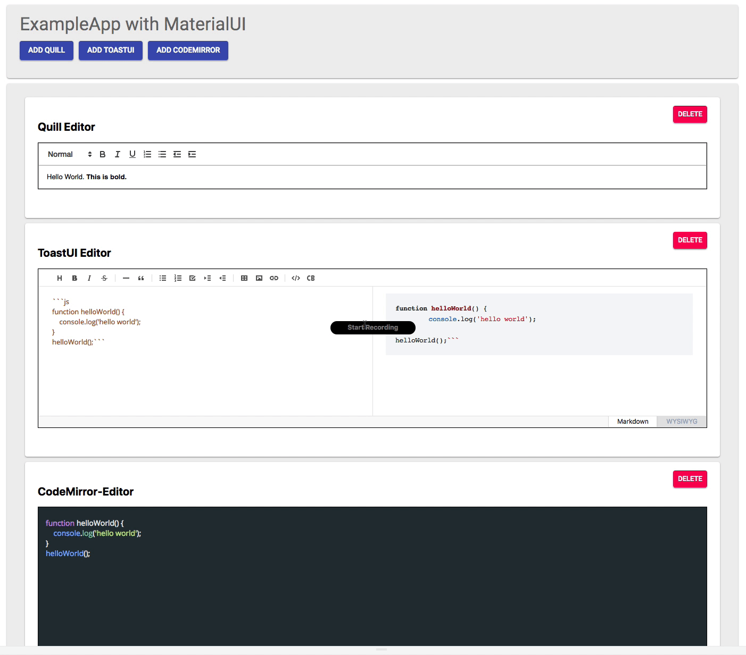Viewport: 746px width, 655px height.
Task: Insert image in ToastUI toolbar
Action: pos(259,278)
